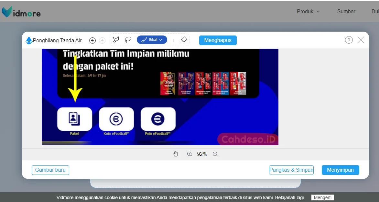This screenshot has height=202, width=379.
Task: Open the Sikat brush size dropdown
Action: coord(152,40)
